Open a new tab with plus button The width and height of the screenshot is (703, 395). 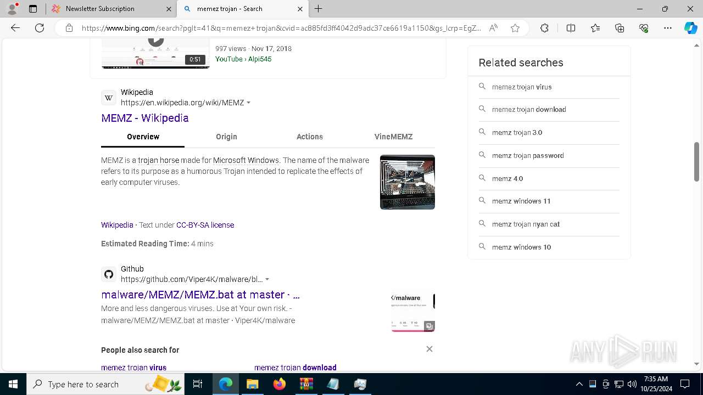[319, 9]
